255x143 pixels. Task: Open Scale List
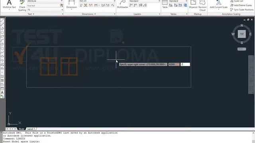pos(237,1)
